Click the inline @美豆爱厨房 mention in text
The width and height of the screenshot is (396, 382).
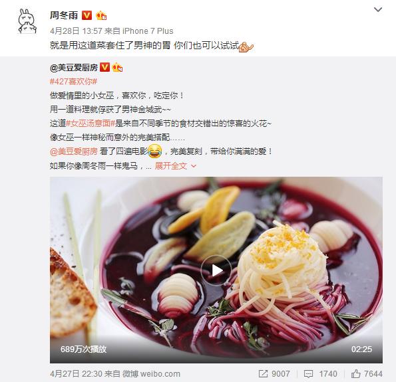(x=74, y=151)
